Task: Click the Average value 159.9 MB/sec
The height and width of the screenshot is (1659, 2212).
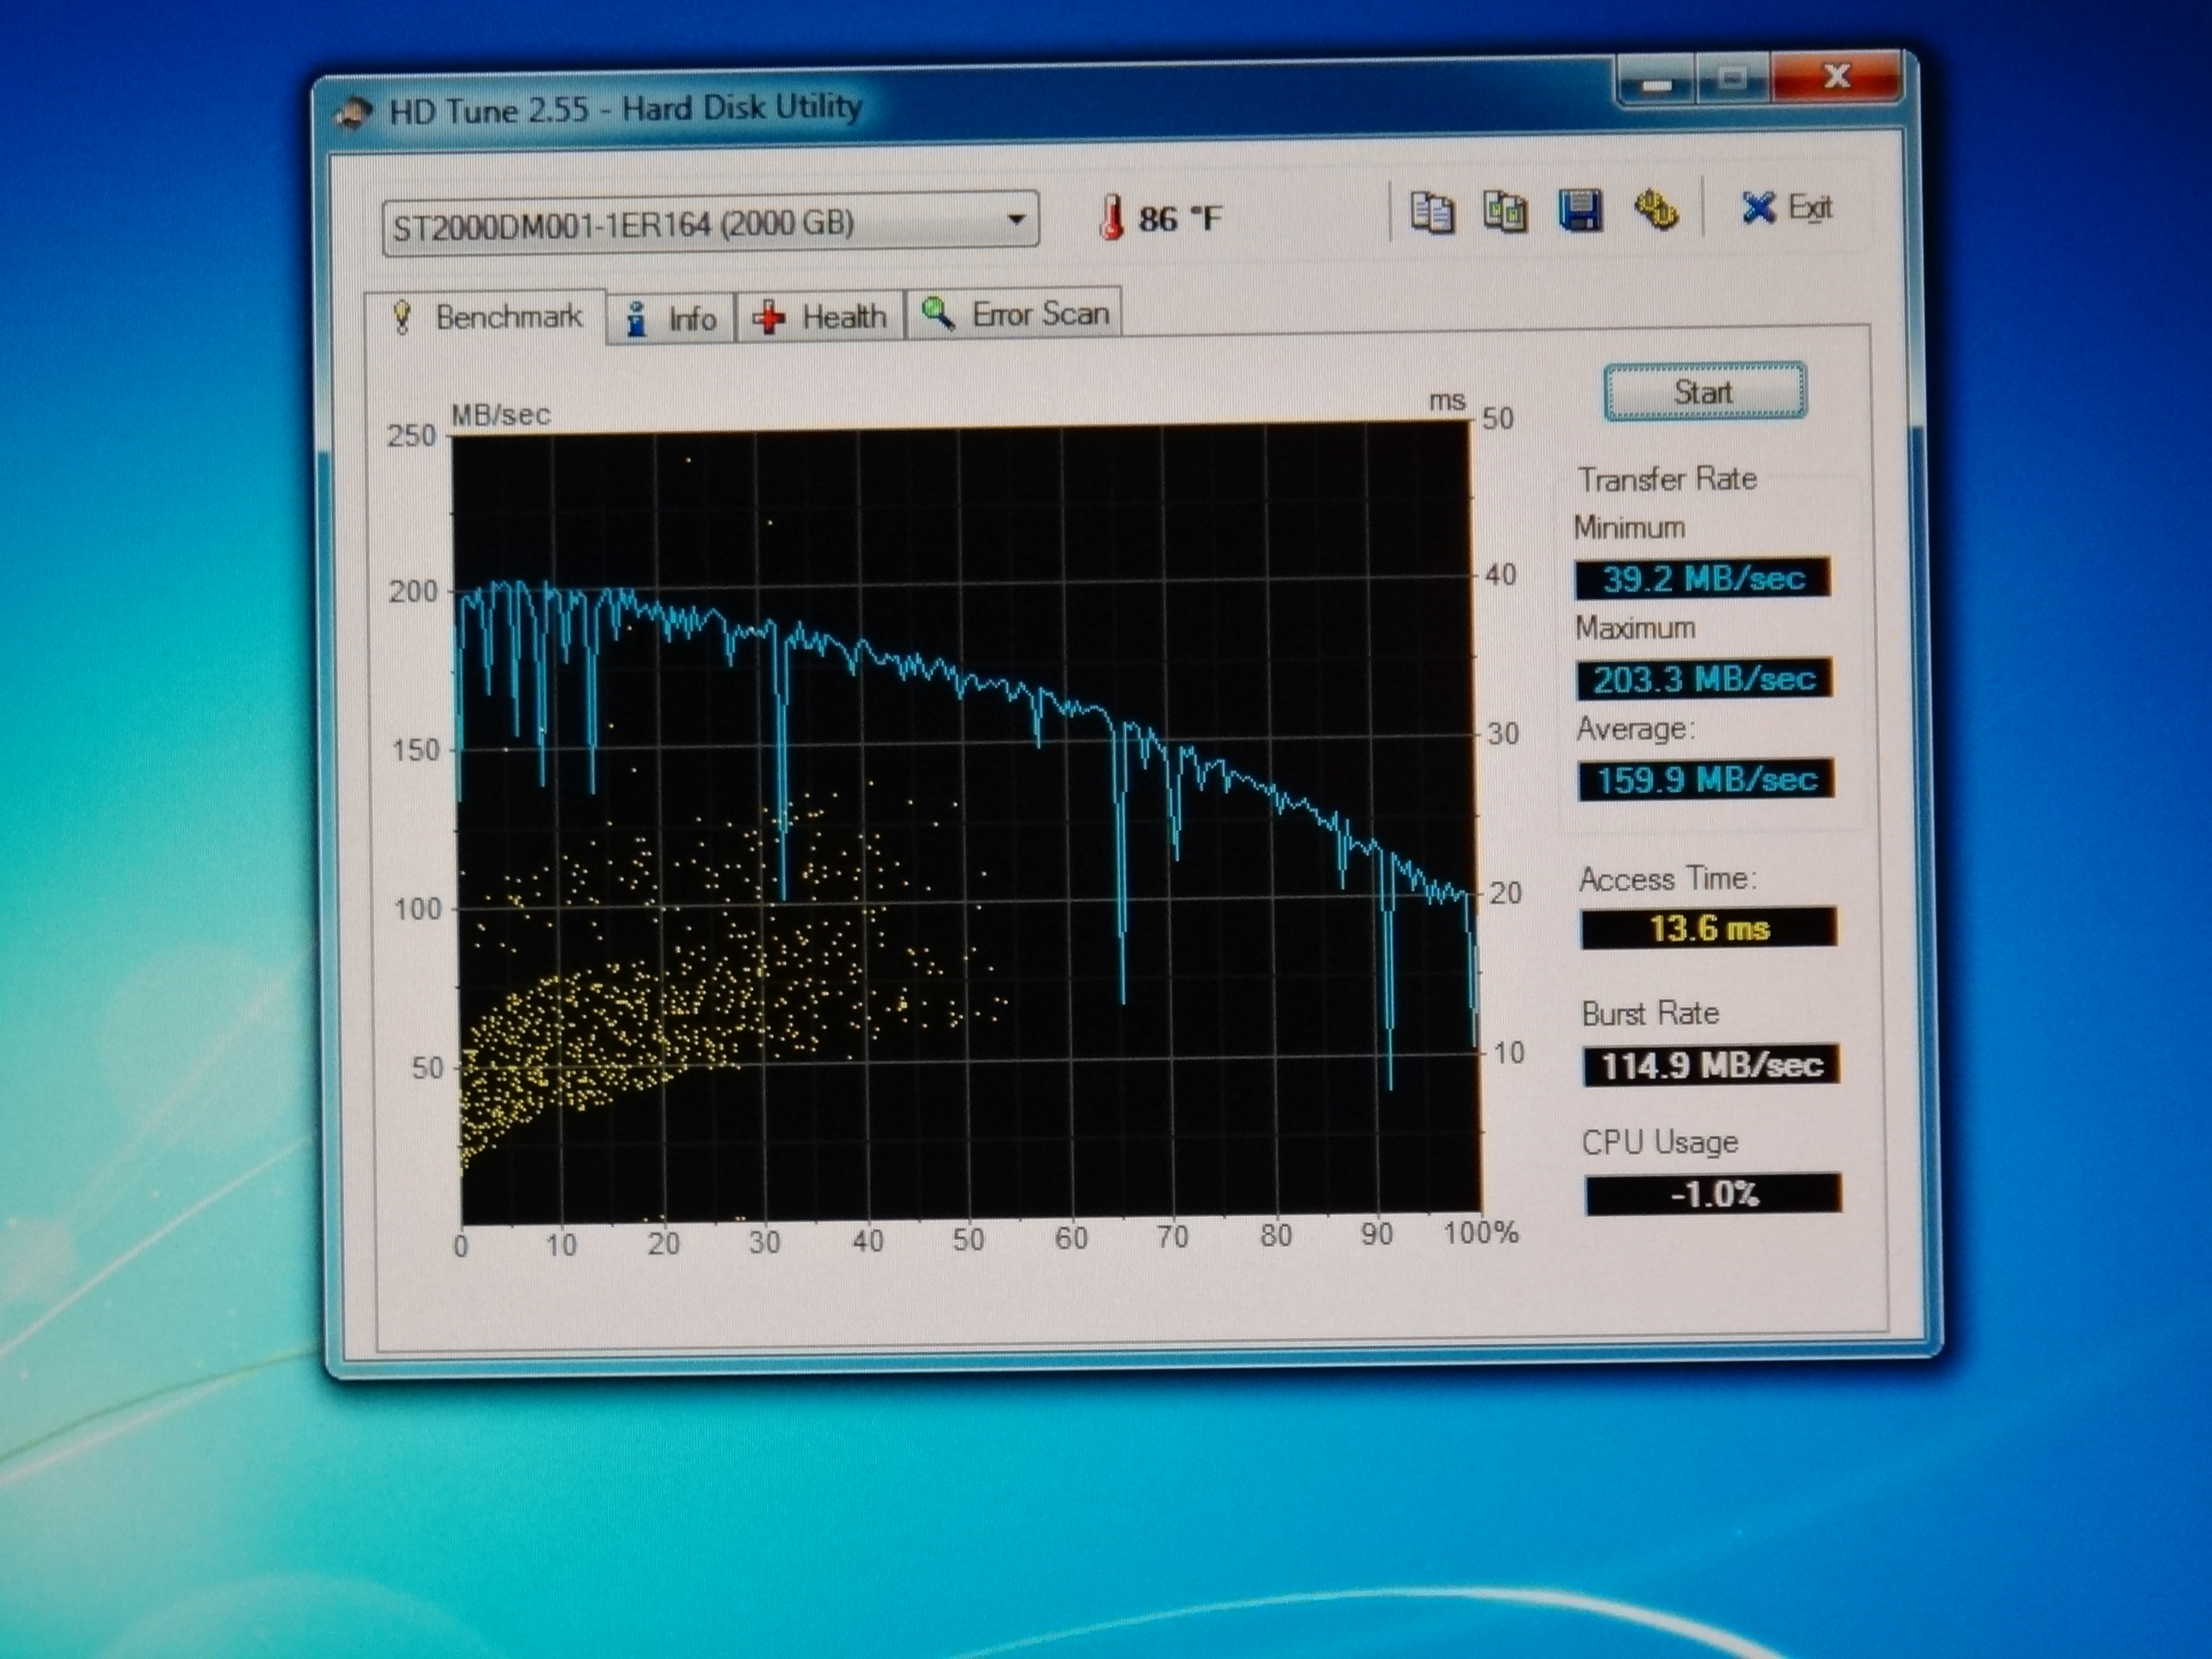Action: (x=1706, y=779)
